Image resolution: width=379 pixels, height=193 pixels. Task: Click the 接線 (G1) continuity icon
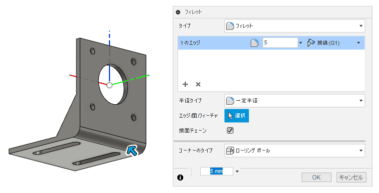tap(311, 43)
